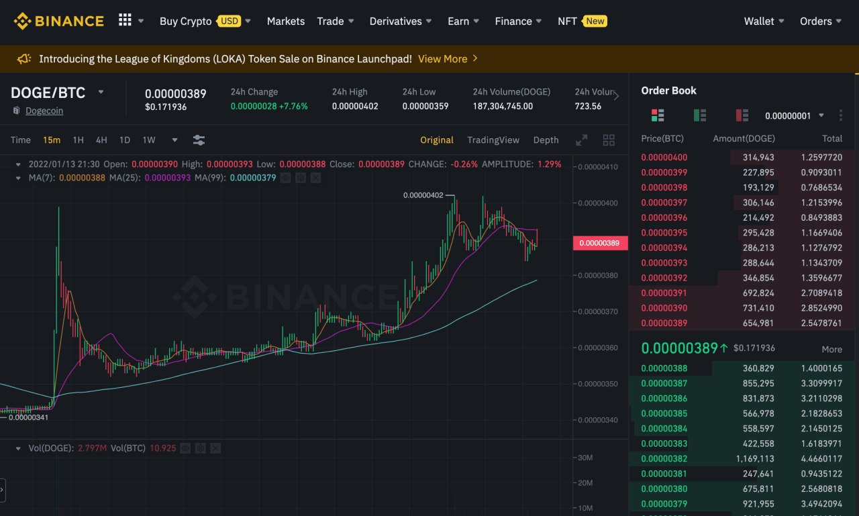Click Price(BTC) column header
Viewport: 859px width, 516px height.
click(x=662, y=138)
